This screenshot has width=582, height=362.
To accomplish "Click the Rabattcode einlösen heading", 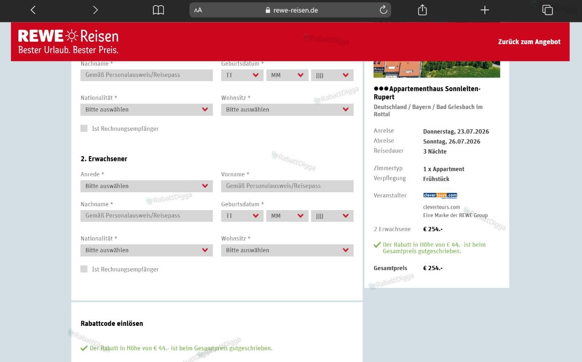I will tap(112, 324).
